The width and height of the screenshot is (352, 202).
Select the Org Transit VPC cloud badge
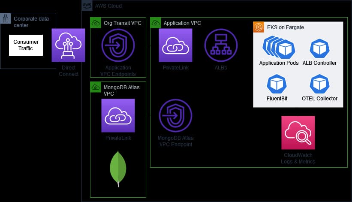(x=96, y=23)
